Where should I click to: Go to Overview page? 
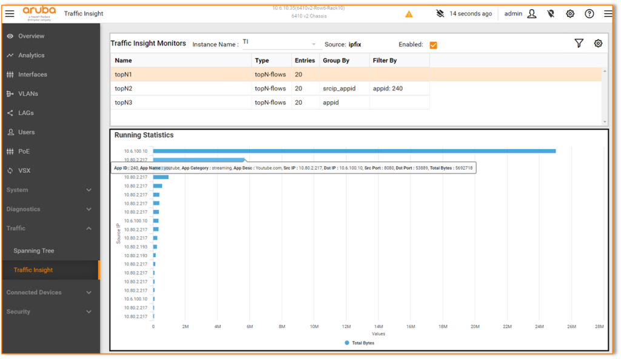point(32,36)
